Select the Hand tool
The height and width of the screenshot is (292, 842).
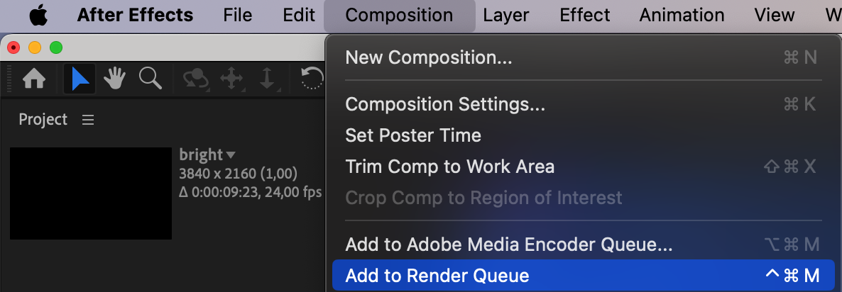coord(114,79)
